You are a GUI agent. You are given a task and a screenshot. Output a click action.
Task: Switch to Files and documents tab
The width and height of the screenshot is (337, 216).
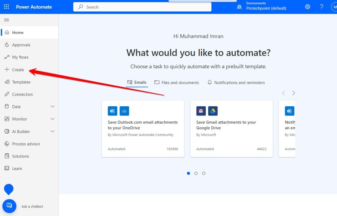pyautogui.click(x=176, y=82)
